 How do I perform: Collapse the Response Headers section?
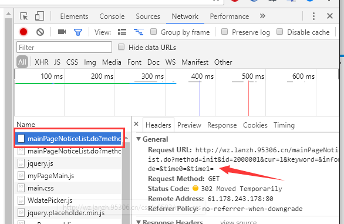(x=139, y=222)
